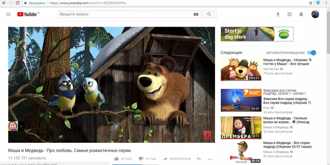Image resolution: width=330 pixels, height=165 pixels.
Task: Click the main video player frame
Action: [112, 85]
